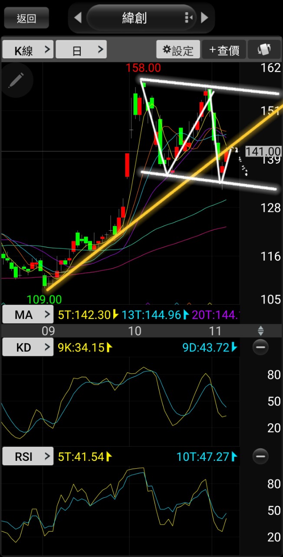The height and width of the screenshot is (557, 283).
Task: Open chart 設定 settings
Action: point(178,50)
